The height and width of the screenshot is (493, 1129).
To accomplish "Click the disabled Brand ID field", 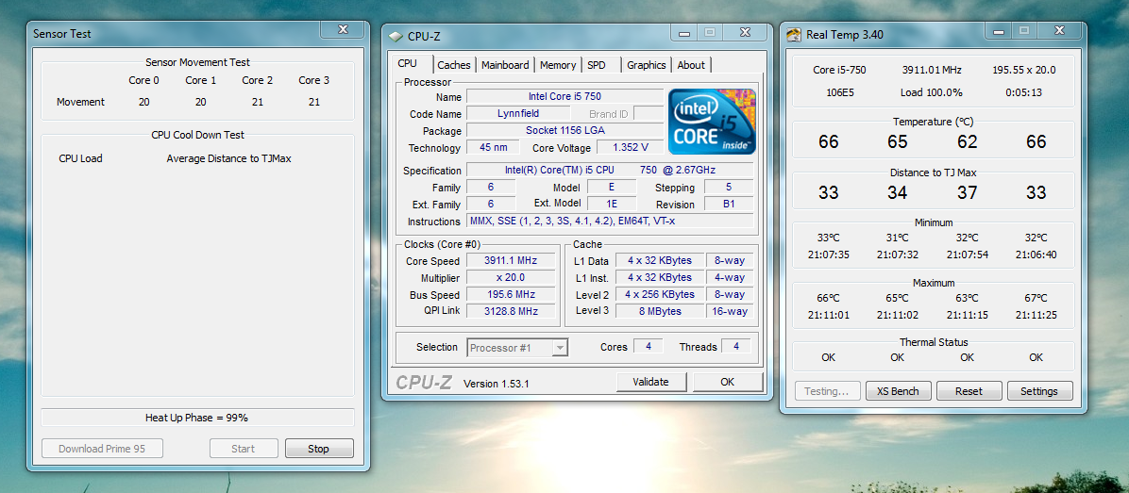I will click(x=648, y=113).
